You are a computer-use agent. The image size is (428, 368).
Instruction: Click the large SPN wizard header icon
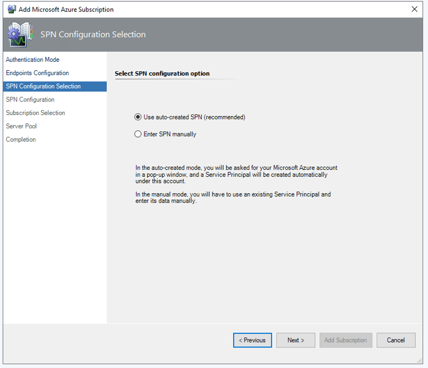(x=20, y=35)
